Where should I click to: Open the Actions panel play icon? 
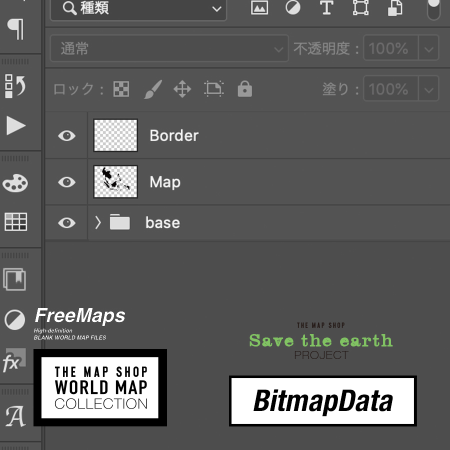(16, 125)
